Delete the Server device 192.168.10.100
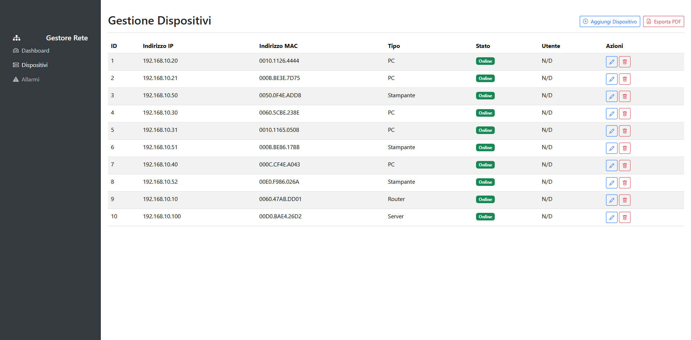The width and height of the screenshot is (691, 340). (624, 217)
